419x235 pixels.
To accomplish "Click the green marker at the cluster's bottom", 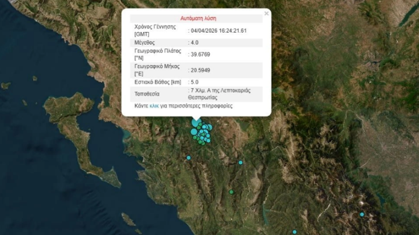I will click(x=202, y=143).
